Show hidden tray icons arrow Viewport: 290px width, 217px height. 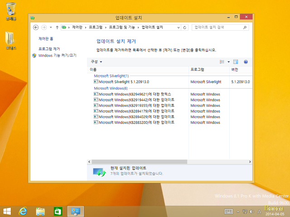coord(238,212)
